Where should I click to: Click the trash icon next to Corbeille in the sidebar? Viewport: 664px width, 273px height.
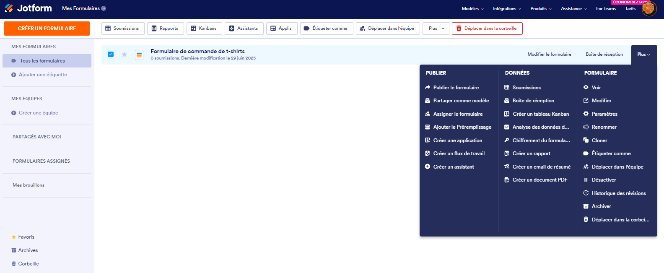pos(14,264)
